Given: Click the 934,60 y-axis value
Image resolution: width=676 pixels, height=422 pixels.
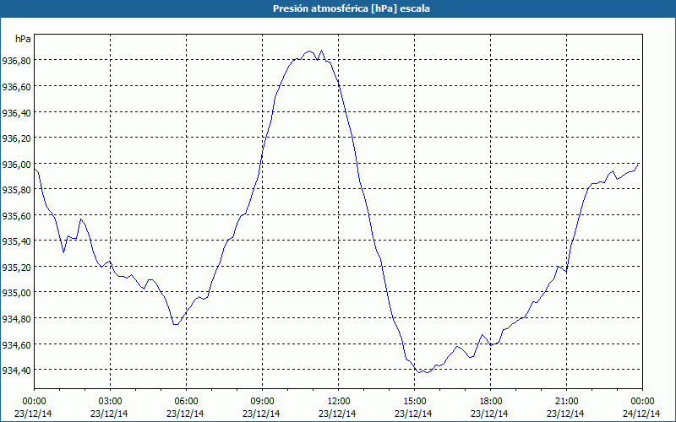Looking at the screenshot, I should coord(16,344).
